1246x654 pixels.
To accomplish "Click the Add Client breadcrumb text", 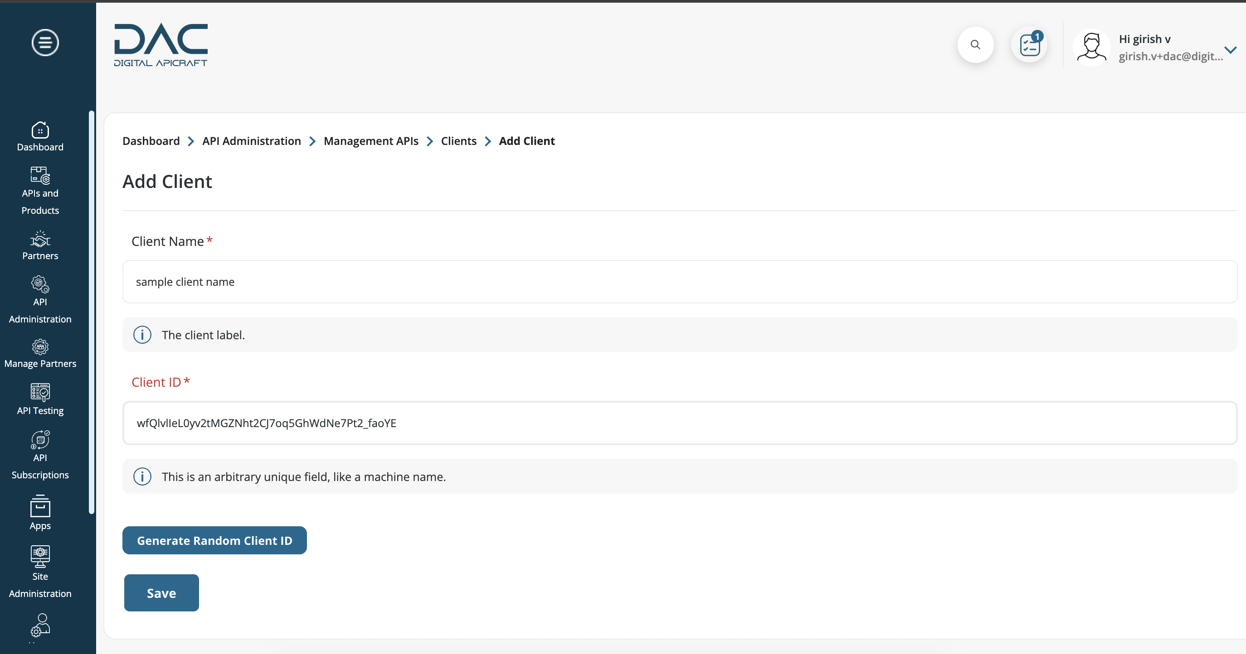I will point(527,141).
